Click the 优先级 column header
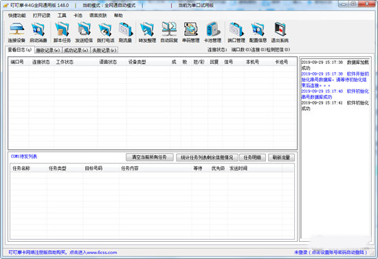Image resolution: width=378 pixels, height=259 pixels. [x=218, y=168]
